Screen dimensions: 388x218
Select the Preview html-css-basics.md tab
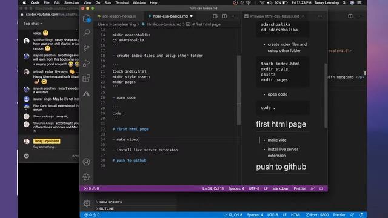point(275,16)
